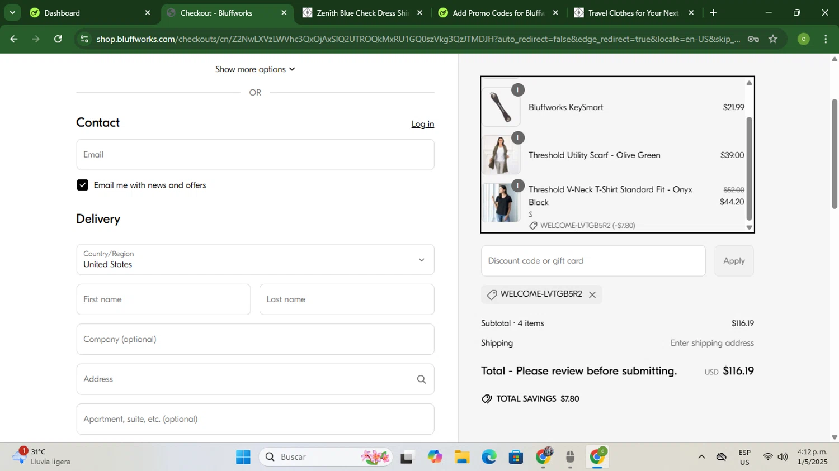
Task: Go back to the previous page
Action: point(14,39)
